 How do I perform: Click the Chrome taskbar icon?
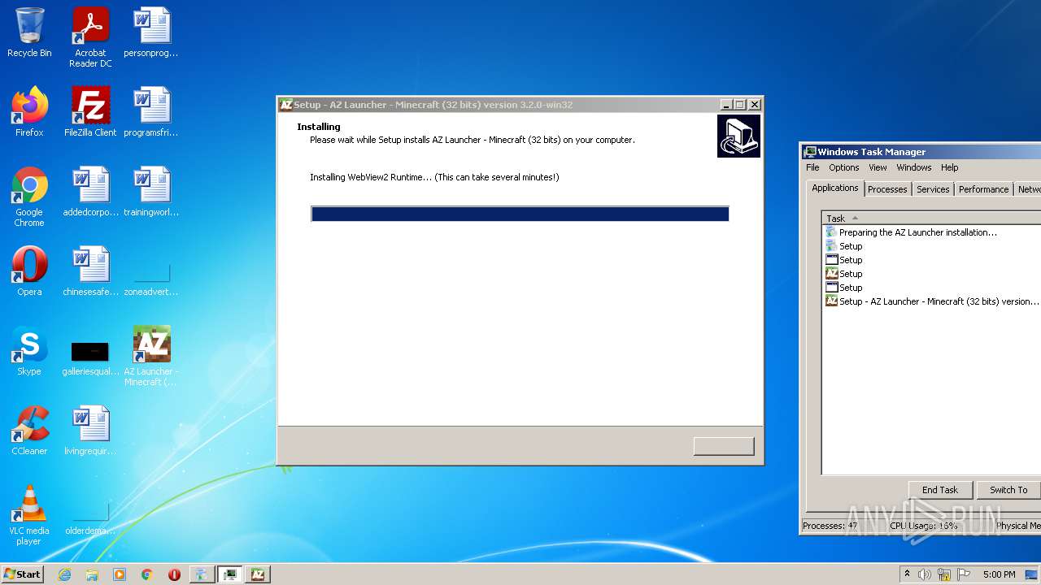[x=146, y=574]
